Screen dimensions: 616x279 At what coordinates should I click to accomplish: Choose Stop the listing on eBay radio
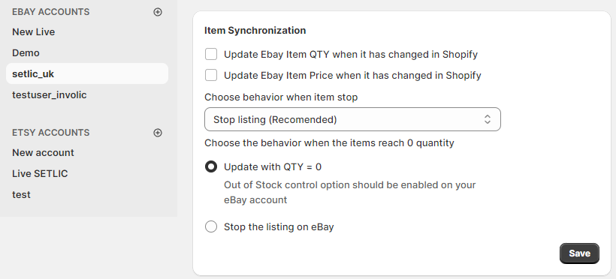click(211, 226)
